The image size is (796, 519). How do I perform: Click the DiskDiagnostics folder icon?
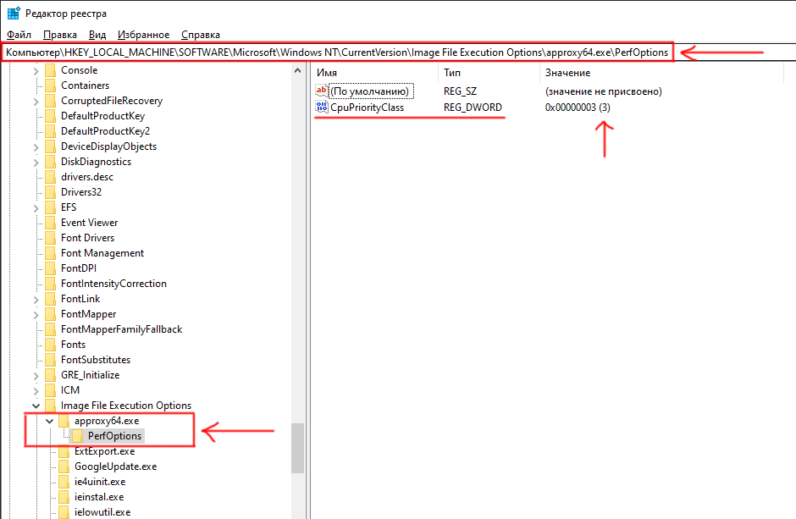pos(50,162)
